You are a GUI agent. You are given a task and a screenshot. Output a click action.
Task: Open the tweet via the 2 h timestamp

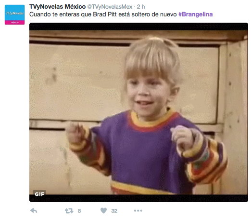(x=141, y=7)
